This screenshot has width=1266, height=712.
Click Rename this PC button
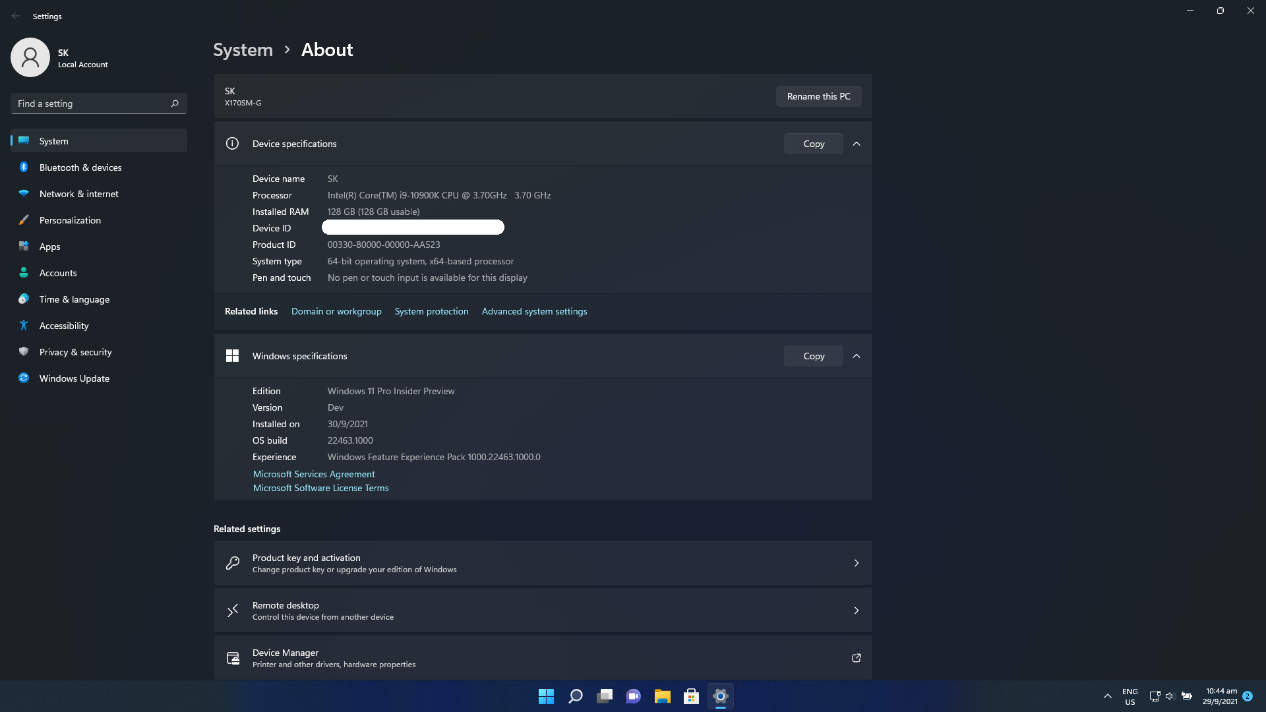click(x=818, y=96)
